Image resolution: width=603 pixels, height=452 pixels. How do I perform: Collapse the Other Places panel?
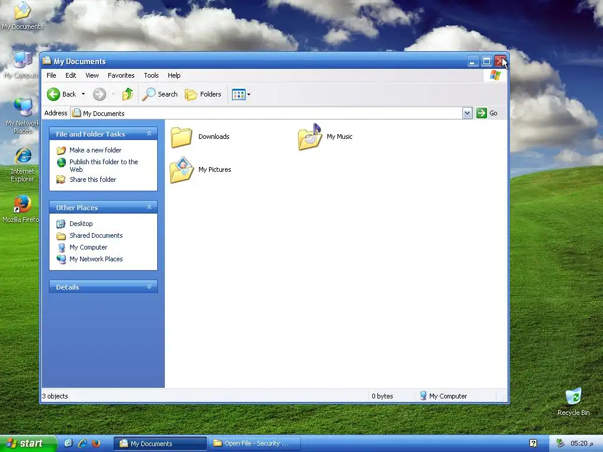click(x=149, y=207)
